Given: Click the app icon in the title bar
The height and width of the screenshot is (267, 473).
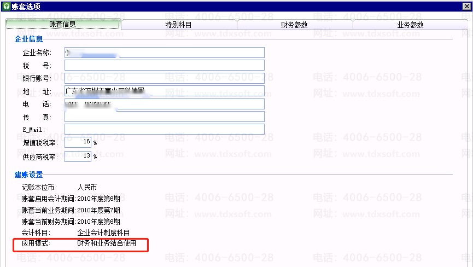Looking at the screenshot, I should [6, 6].
